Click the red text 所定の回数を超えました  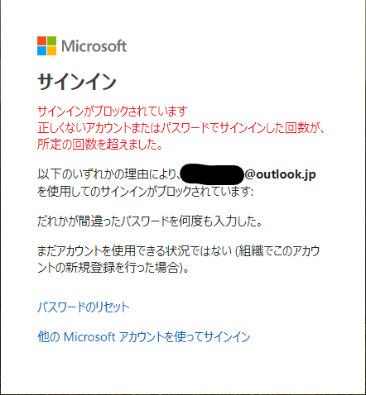click(x=100, y=144)
